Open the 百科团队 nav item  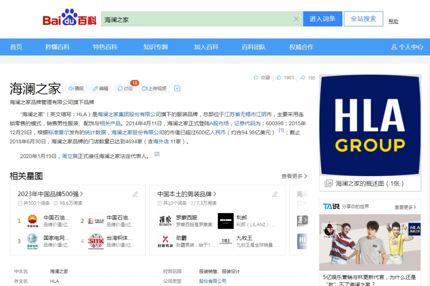tap(254, 47)
